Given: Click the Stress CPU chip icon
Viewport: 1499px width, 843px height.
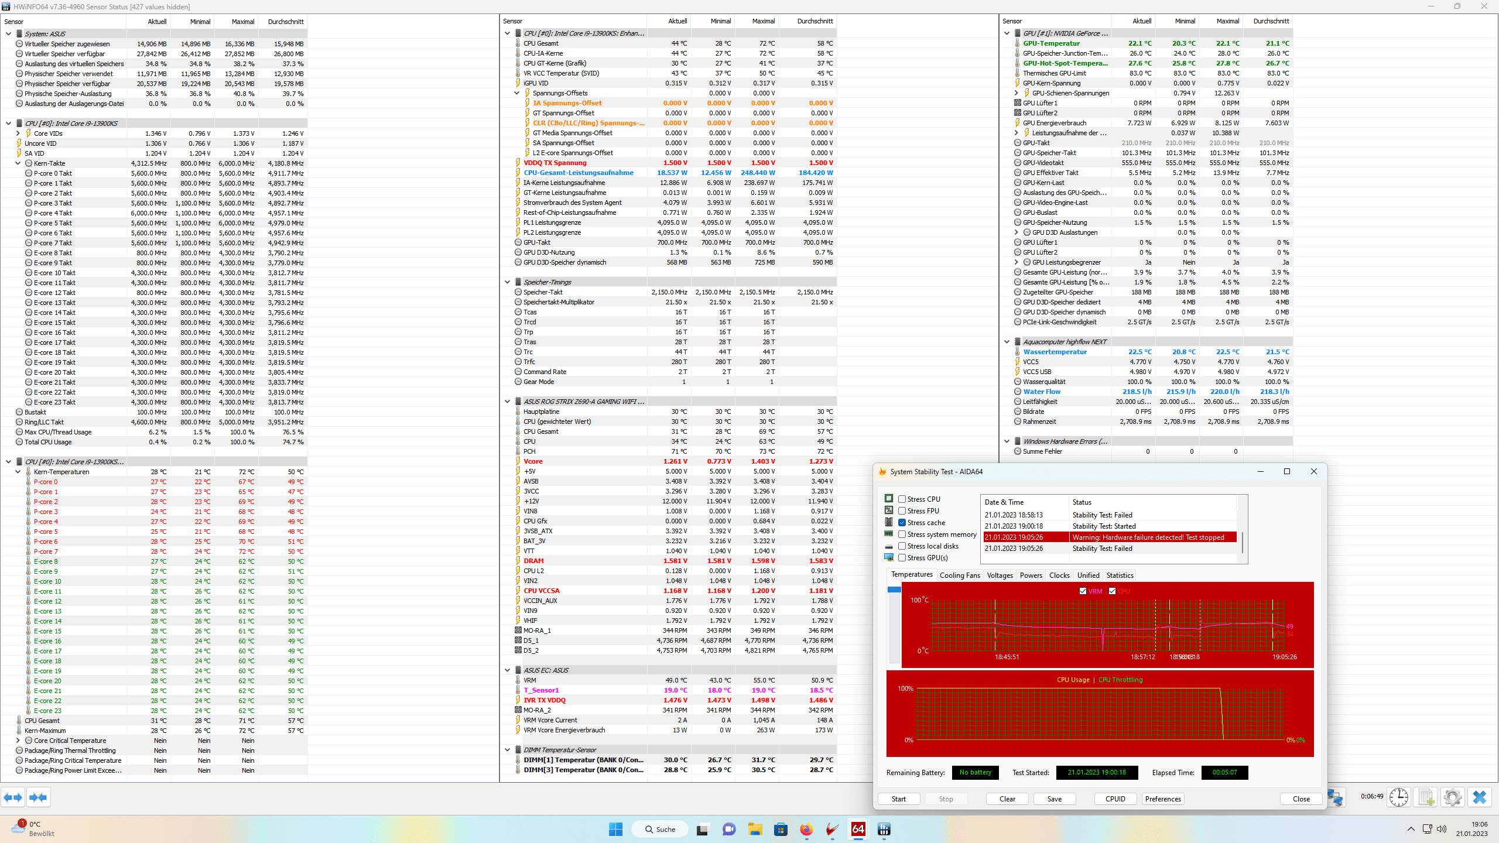Looking at the screenshot, I should coord(889,499).
